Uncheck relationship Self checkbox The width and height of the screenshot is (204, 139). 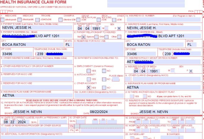pyautogui.click(x=83, y=37)
